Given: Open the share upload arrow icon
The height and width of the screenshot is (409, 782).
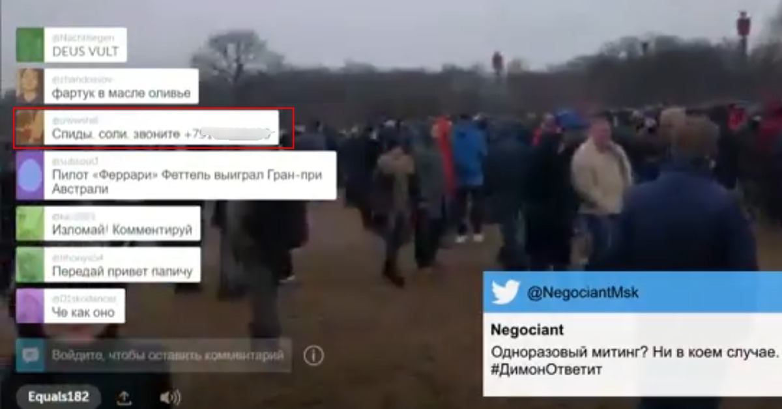Looking at the screenshot, I should (x=124, y=397).
